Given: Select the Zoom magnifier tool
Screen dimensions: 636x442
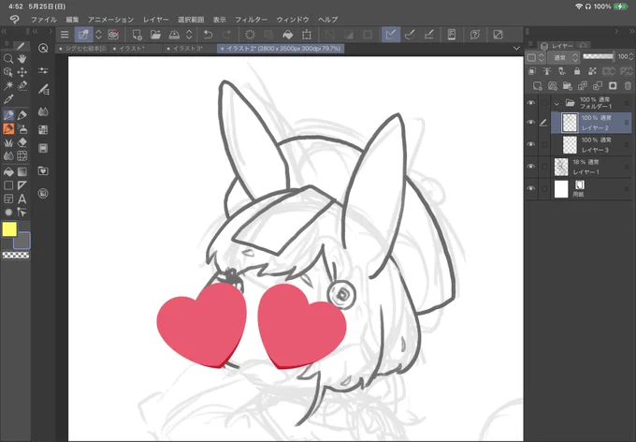Looking at the screenshot, I should coord(8,58).
